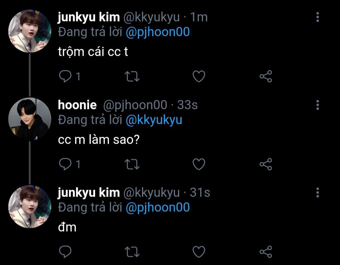The width and height of the screenshot is (340, 265).
Task: Like hoonie's "cc m làm sao?" tweet
Action: 199,164
